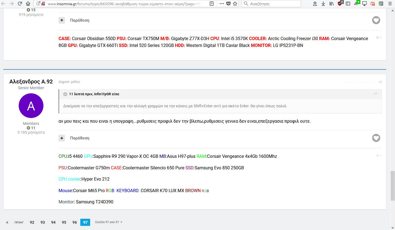395x230 pixels.
Task: Click Παράθεση on the upper post
Action: [x=80, y=20]
